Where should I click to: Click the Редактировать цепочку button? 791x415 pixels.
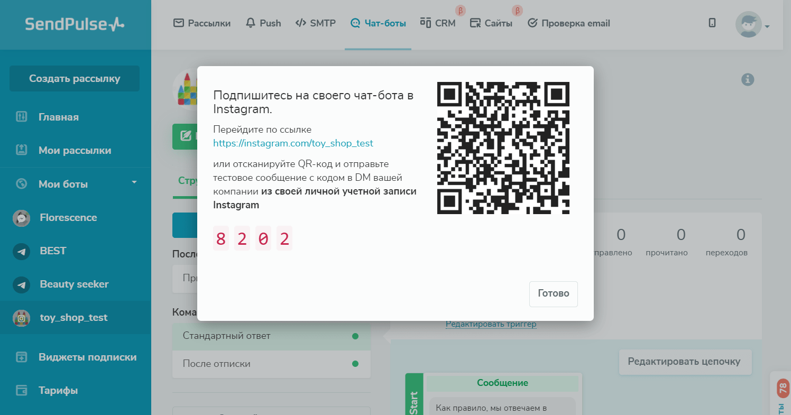tap(685, 362)
